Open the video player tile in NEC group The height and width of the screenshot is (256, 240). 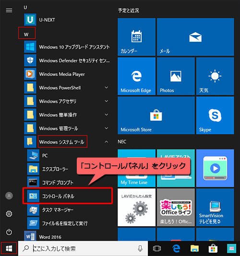point(215,168)
